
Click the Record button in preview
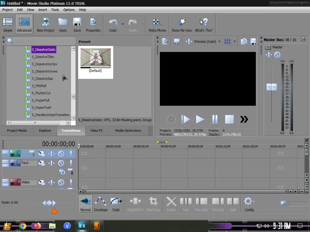171,119
